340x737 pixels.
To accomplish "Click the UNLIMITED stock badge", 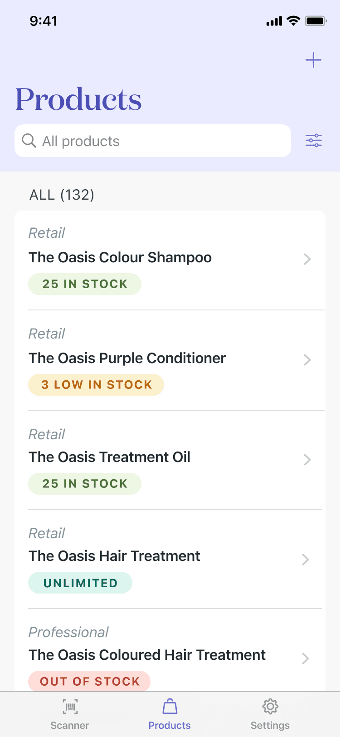I will (x=80, y=583).
